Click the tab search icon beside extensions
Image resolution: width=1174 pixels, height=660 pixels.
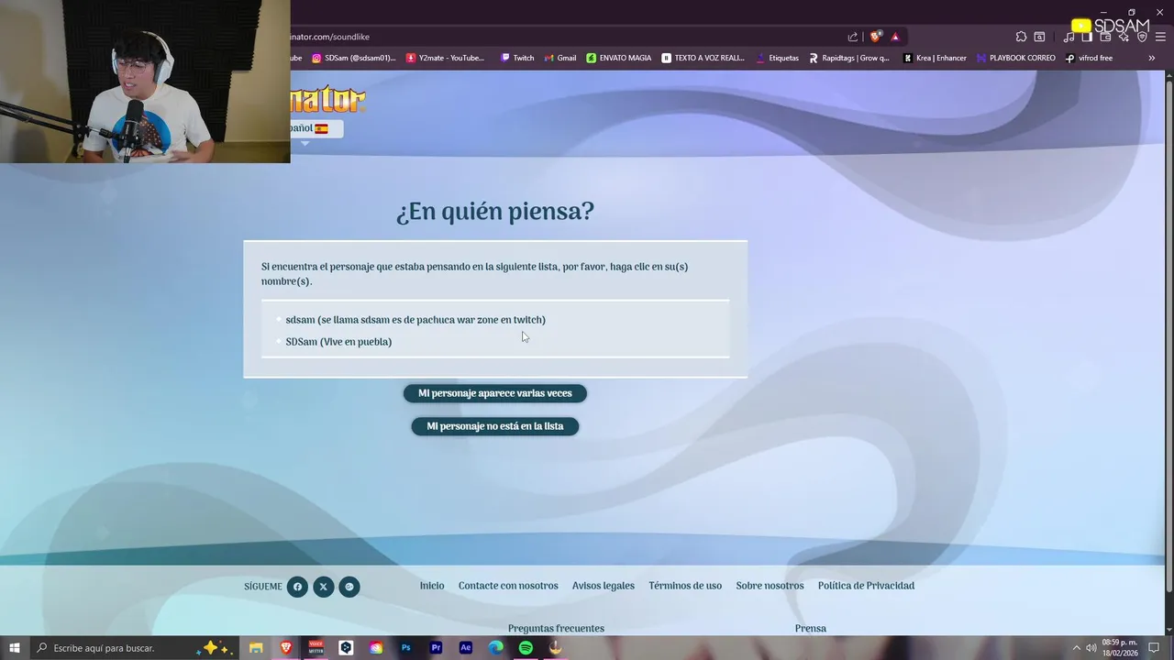pyautogui.click(x=1039, y=37)
